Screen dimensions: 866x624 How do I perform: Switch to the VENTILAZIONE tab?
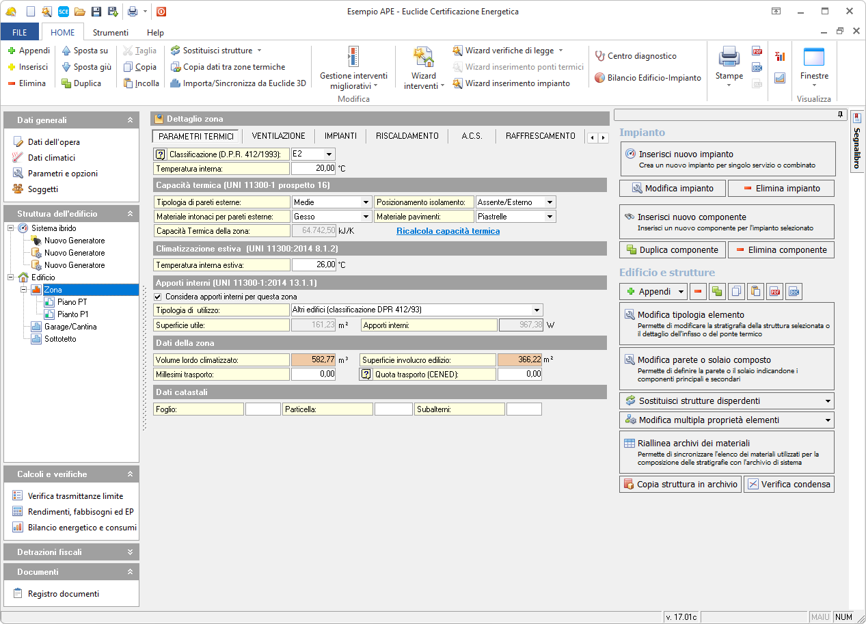point(278,136)
